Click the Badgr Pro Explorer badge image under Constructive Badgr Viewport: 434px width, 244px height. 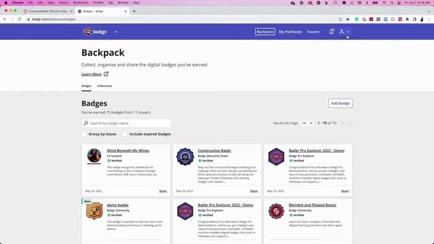click(185, 211)
